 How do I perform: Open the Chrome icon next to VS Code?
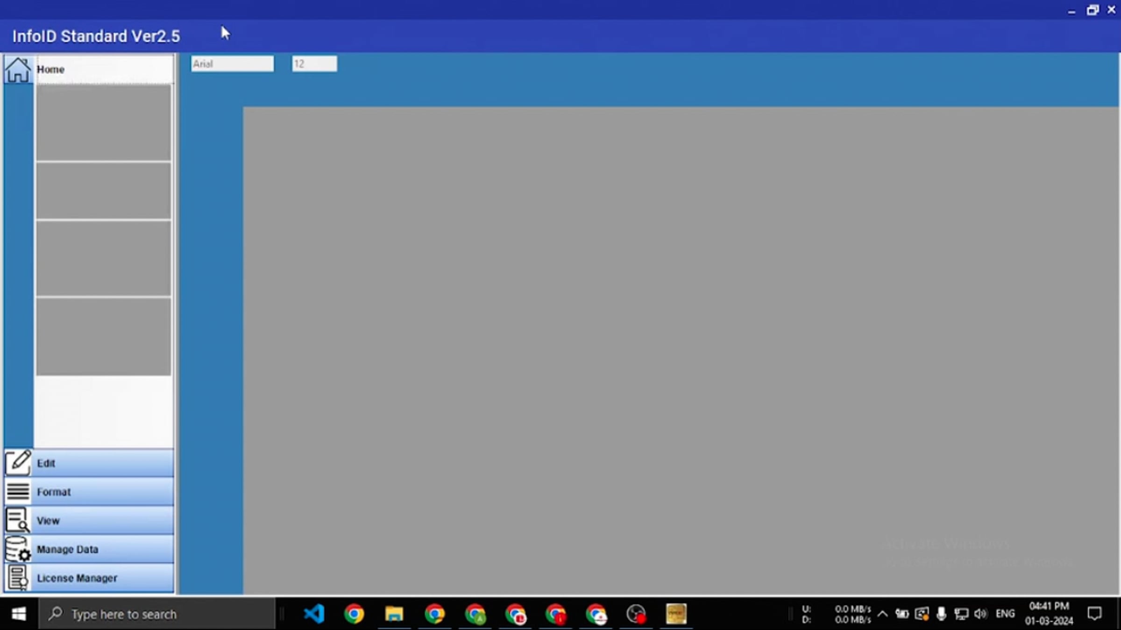point(354,614)
